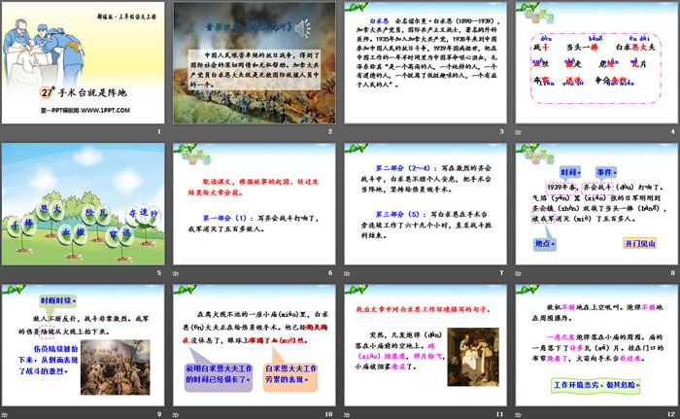This screenshot has width=680, height=419.
Task: Select slide 7 about 第二部分 and 第三部分
Action: pyautogui.click(x=425, y=204)
